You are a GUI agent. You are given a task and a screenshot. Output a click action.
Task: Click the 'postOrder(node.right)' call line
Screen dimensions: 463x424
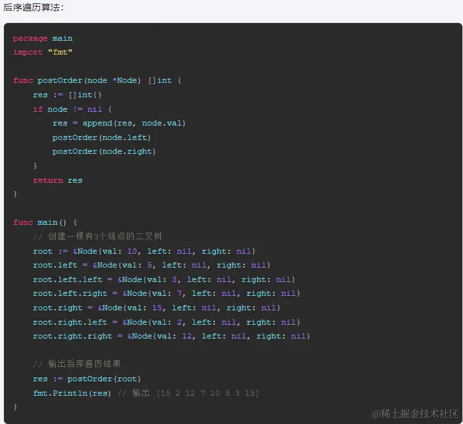click(x=104, y=152)
